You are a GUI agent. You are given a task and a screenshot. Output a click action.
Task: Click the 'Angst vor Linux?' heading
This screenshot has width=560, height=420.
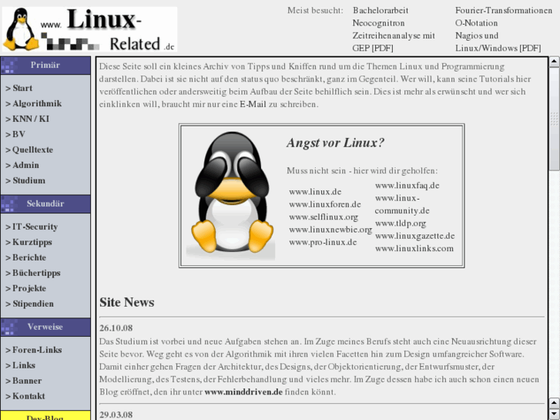(x=335, y=143)
